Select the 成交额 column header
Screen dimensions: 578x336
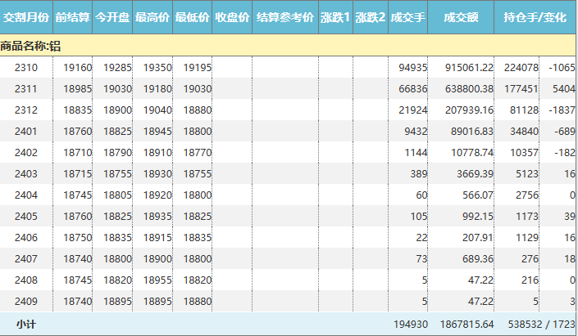coord(460,17)
